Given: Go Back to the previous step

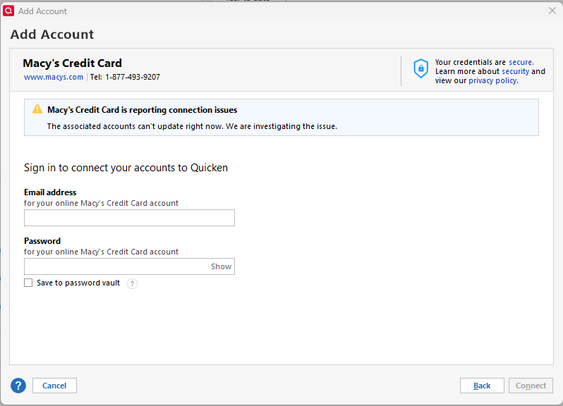Looking at the screenshot, I should point(482,386).
